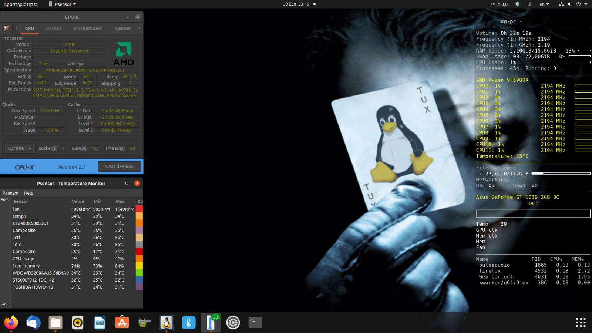This screenshot has height=333, width=592.
Task: Open the CPU-X caliper icon in dock
Action: (x=144, y=323)
